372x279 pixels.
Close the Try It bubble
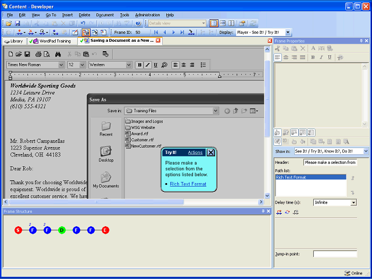click(210, 152)
